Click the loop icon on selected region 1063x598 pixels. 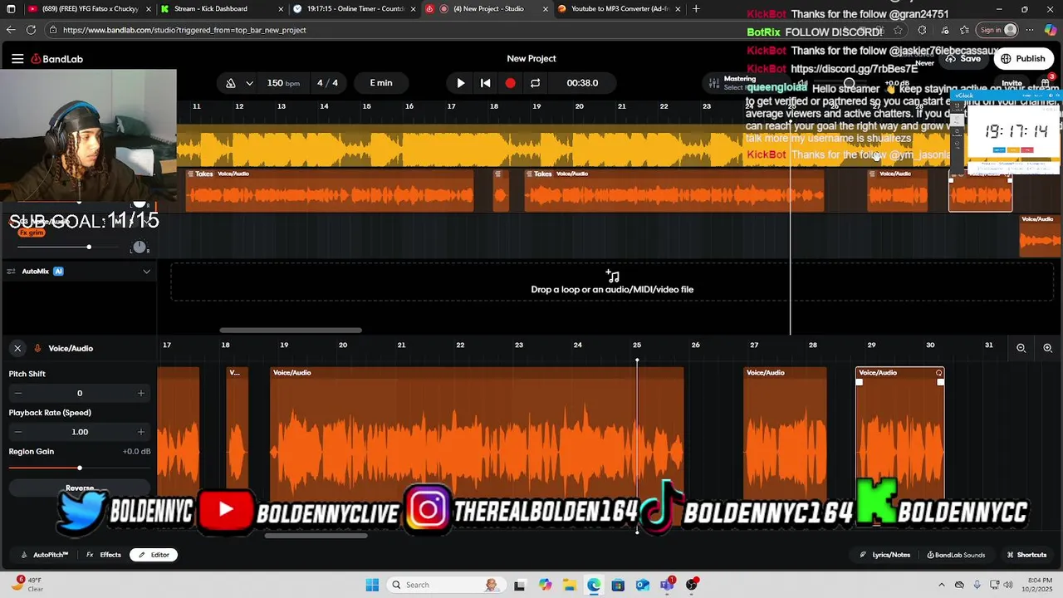[939, 373]
